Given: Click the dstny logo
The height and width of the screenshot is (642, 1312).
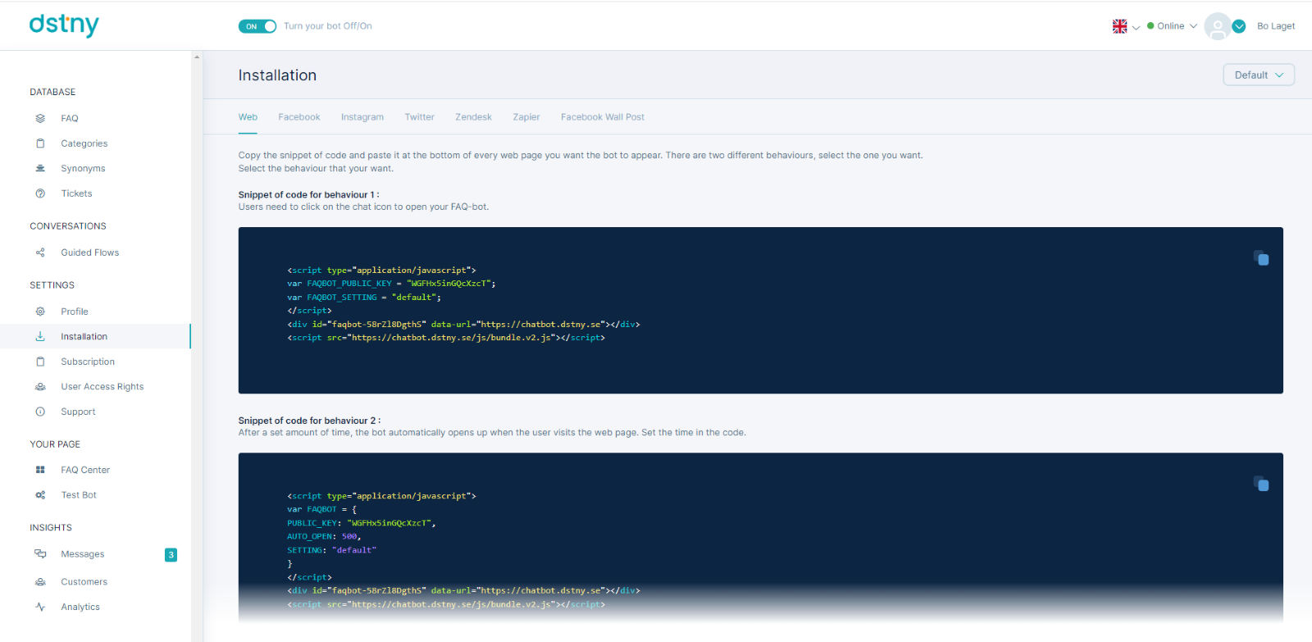Looking at the screenshot, I should 64,25.
